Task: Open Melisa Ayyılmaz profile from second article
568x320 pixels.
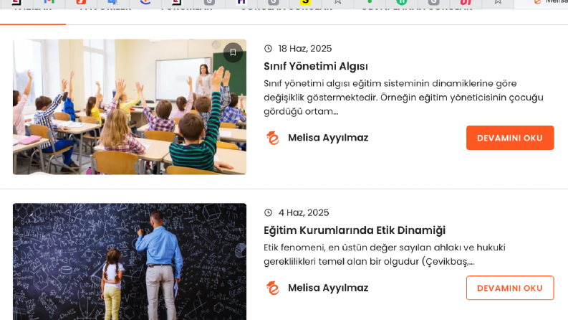Action: click(x=328, y=288)
